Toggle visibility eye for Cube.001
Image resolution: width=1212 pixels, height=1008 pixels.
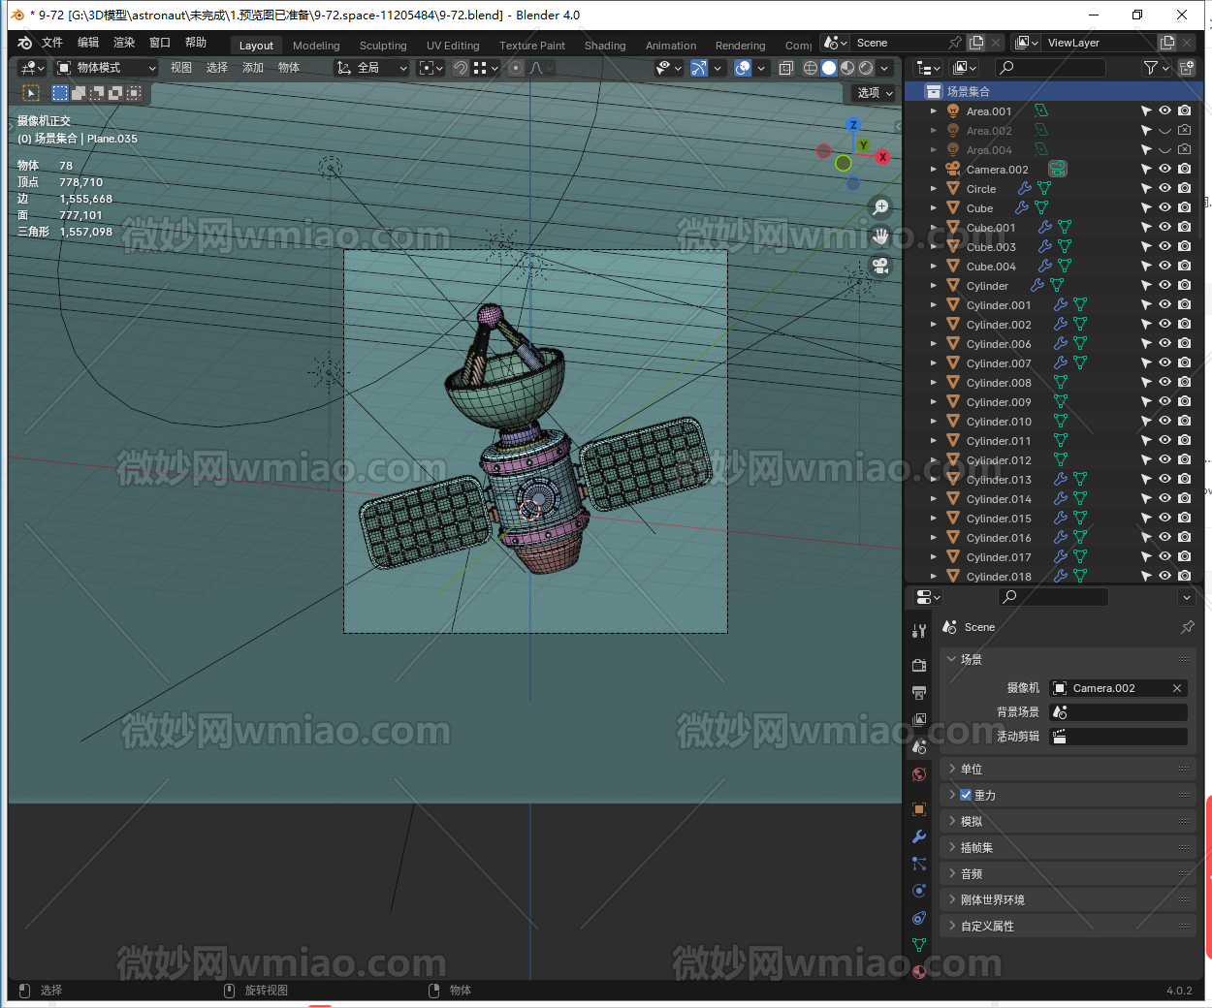pyautogui.click(x=1164, y=228)
